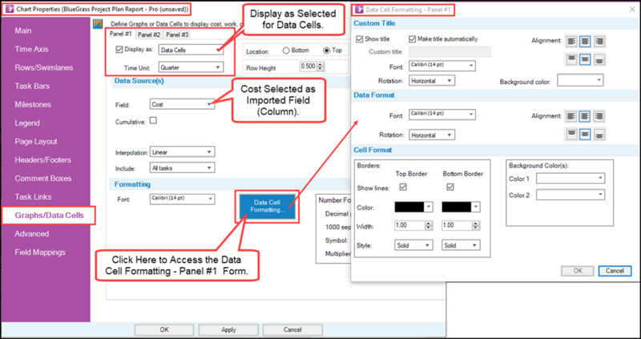Screen dimensions: 641x339
Task: Toggle the Display as checkbox
Action: coord(119,50)
